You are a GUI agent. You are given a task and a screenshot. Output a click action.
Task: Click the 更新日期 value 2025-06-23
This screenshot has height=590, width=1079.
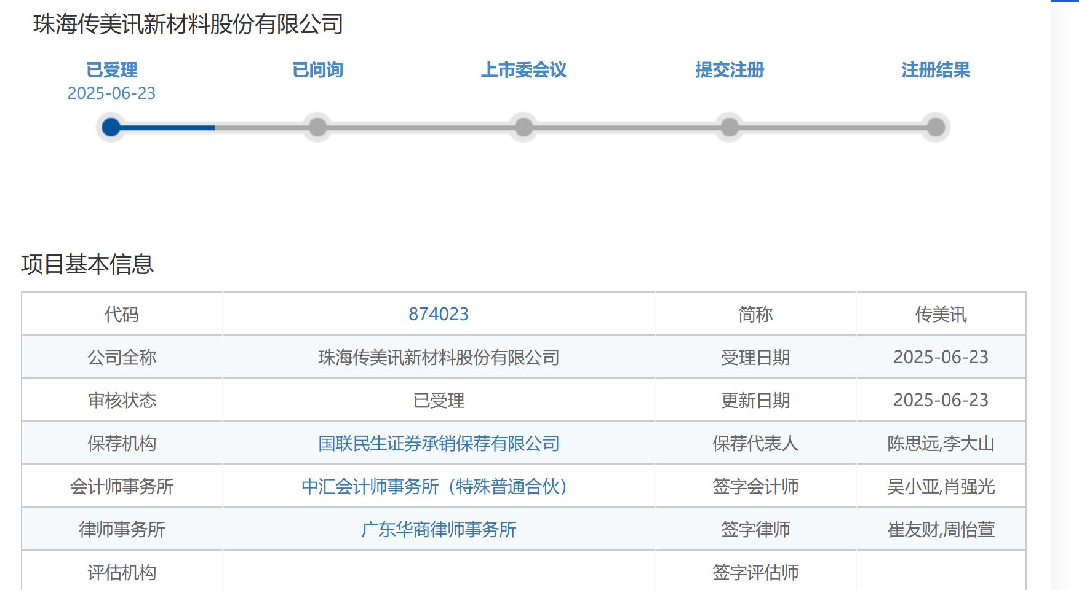point(941,400)
